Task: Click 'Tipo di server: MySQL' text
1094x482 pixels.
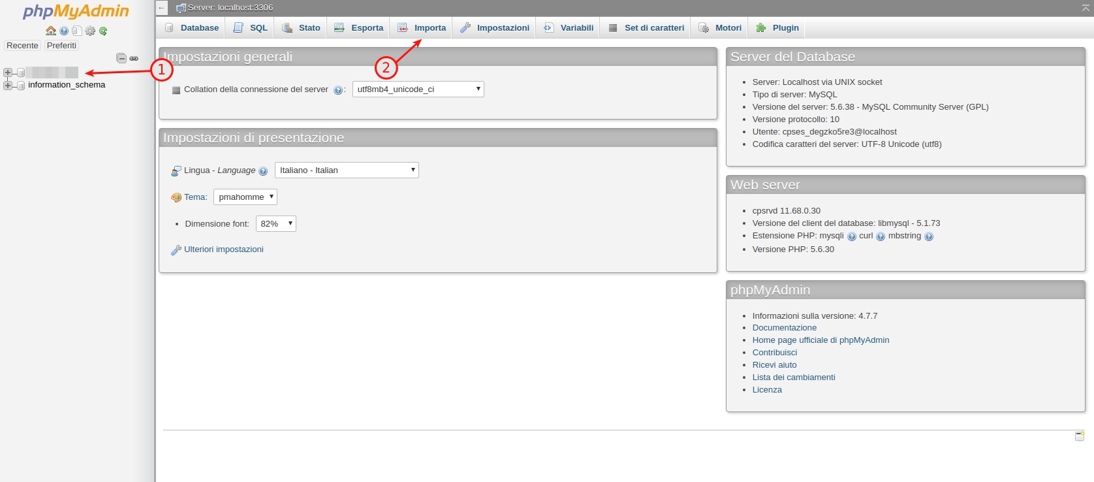Action: click(795, 95)
